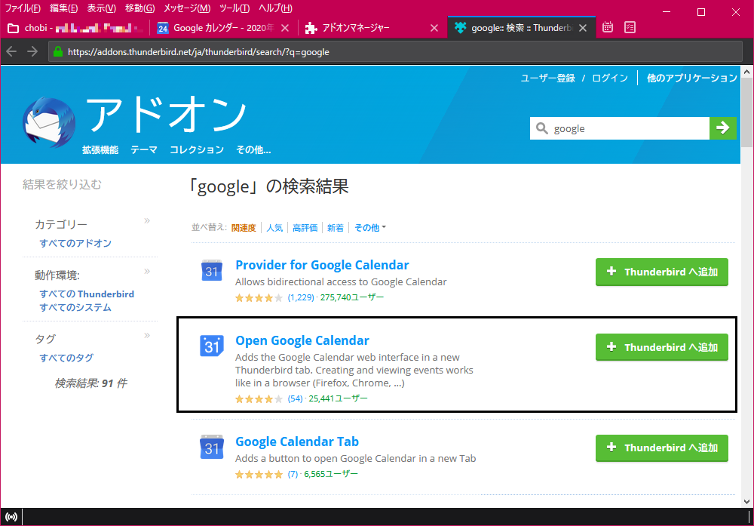Open the ヘルプ menu
The height and width of the screenshot is (526, 754).
(275, 8)
